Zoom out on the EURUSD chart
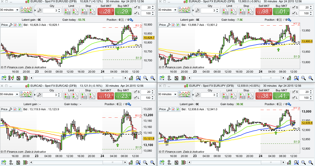This screenshot has width=315, height=166. 145,78
